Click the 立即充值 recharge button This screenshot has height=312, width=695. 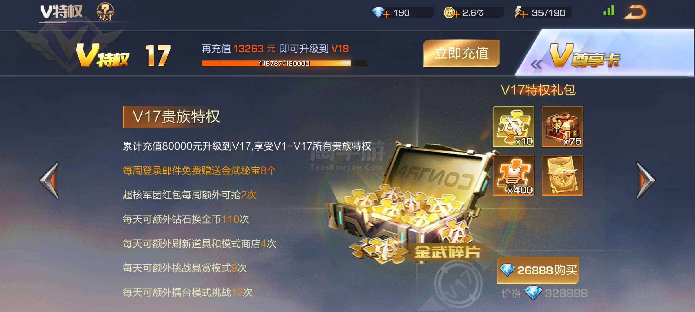tap(461, 53)
